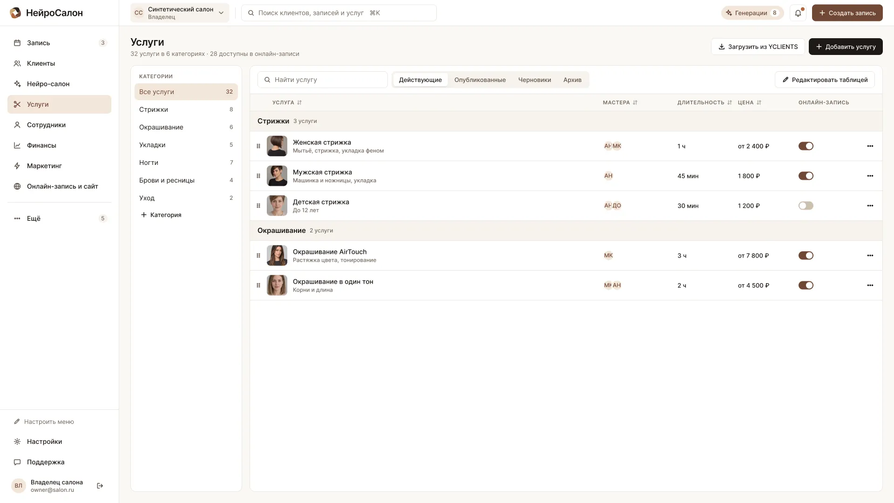Screen dimensions: 894x503
Task: Click drag handle of Окрашивание AirTouch row
Action: 258,256
